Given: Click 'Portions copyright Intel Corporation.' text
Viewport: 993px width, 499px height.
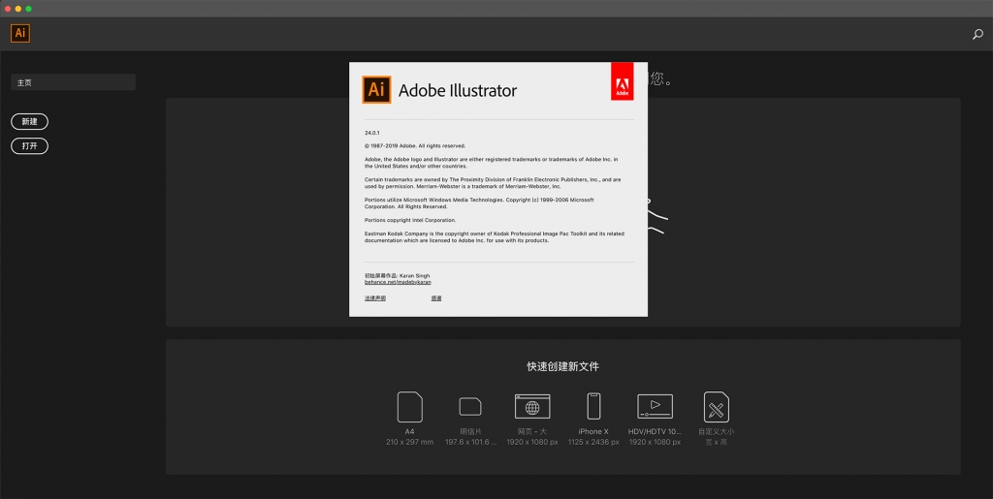Looking at the screenshot, I should coord(410,220).
